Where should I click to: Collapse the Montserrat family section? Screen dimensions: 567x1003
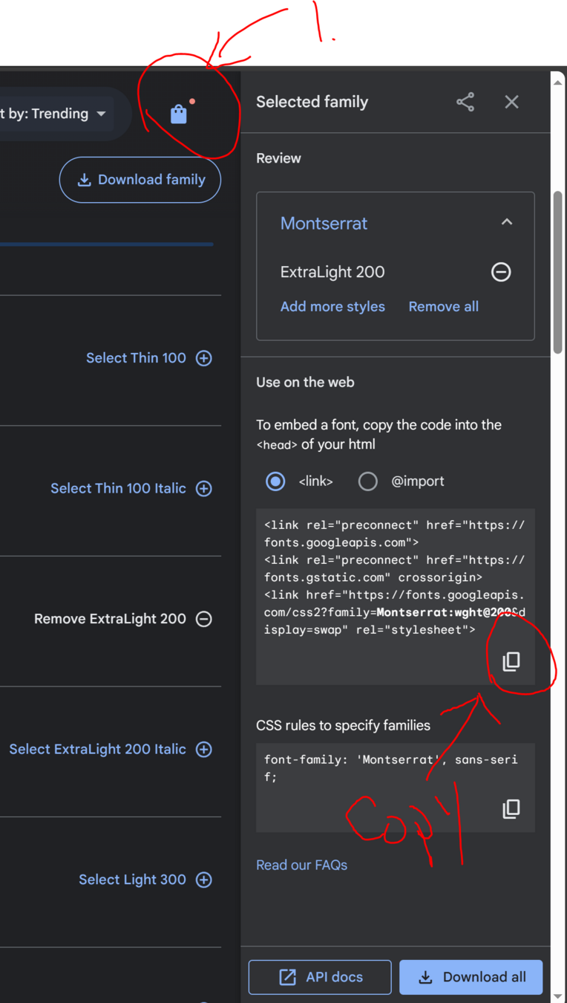pyautogui.click(x=507, y=222)
